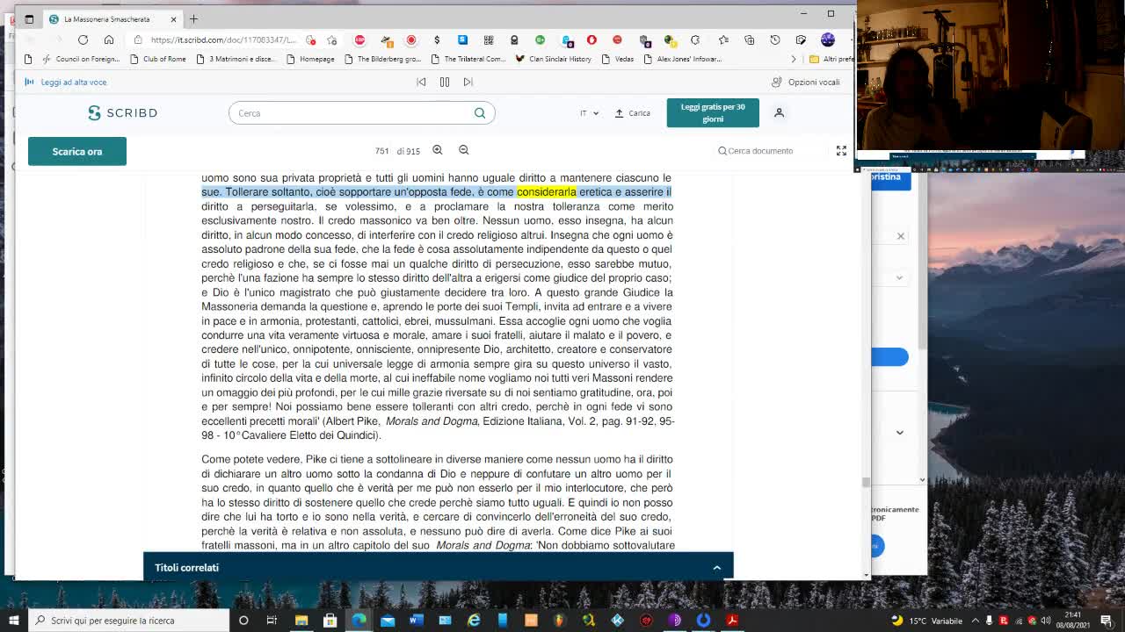Click the Scribd URL address bar
This screenshot has height=632, width=1125.
pos(222,39)
